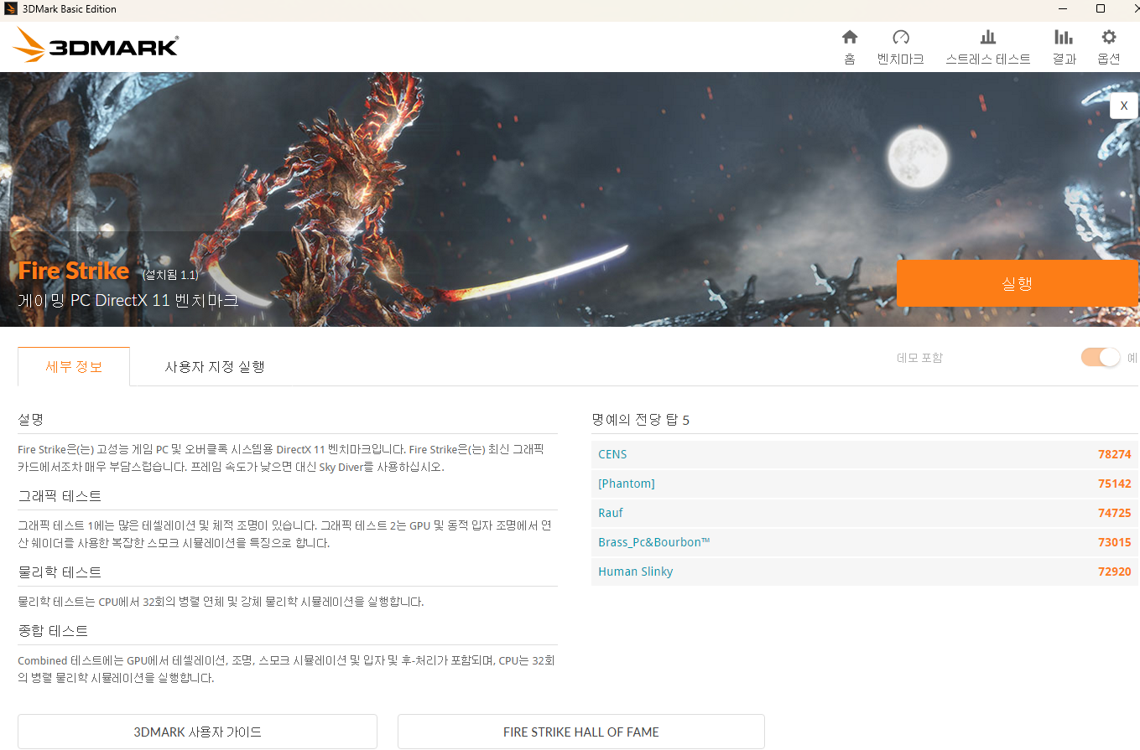This screenshot has height=750, width=1140.
Task: Open CENS hall of fame entry
Action: 612,454
